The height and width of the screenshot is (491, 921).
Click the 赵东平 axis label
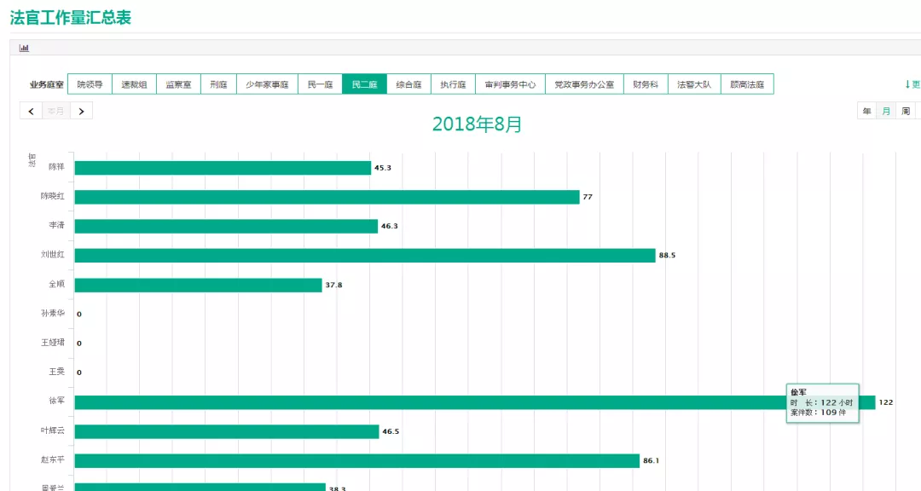(x=52, y=459)
